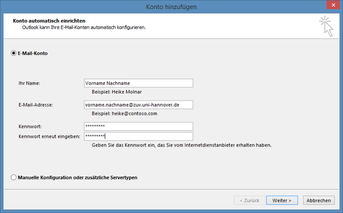Viewport: 343px width, 213px height.
Task: Click the greyed-out Zurück button
Action: pyautogui.click(x=250, y=200)
